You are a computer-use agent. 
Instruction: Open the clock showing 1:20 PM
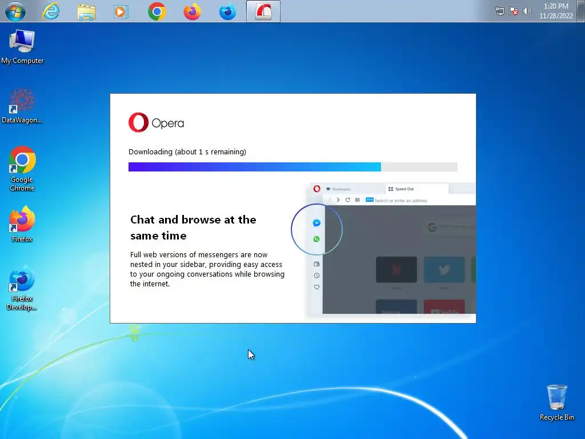[555, 11]
